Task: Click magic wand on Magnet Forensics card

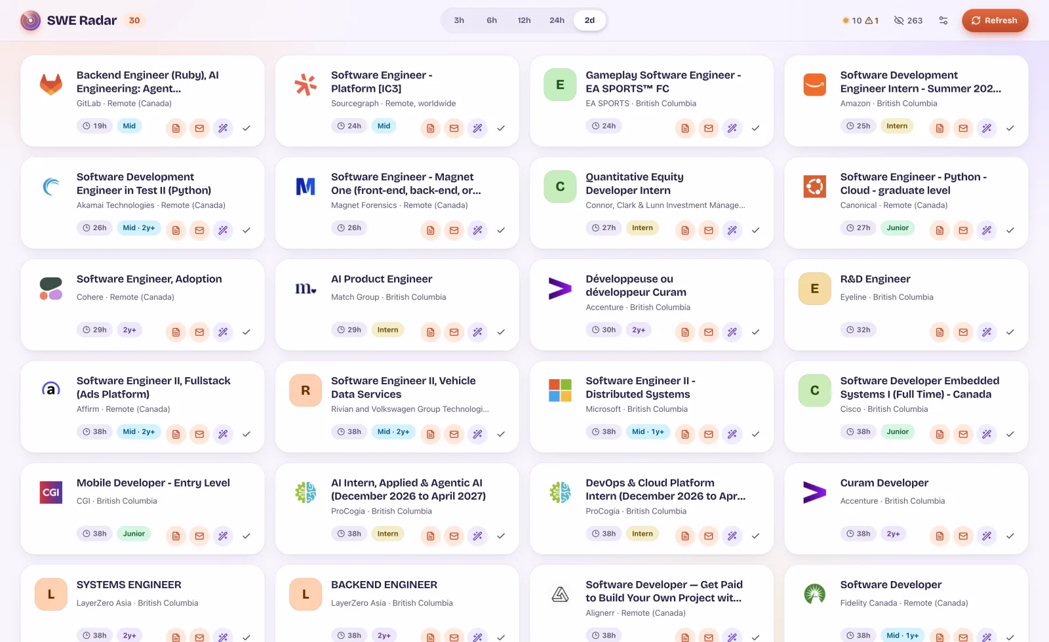Action: (x=477, y=230)
